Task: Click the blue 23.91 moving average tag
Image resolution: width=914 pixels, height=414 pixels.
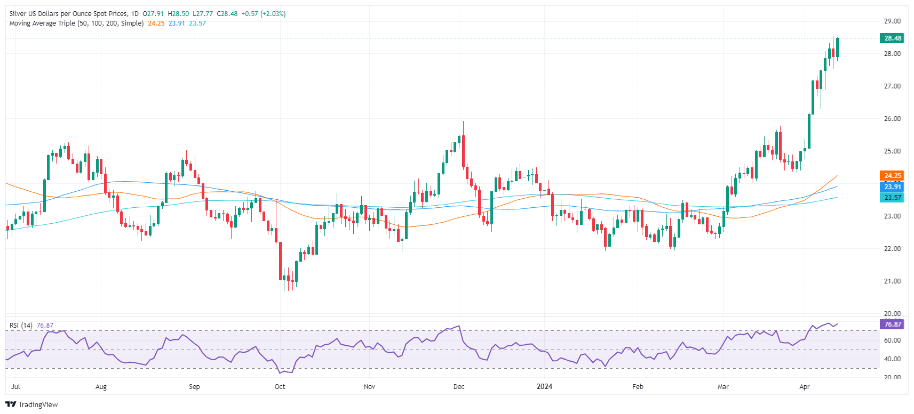Action: point(892,186)
